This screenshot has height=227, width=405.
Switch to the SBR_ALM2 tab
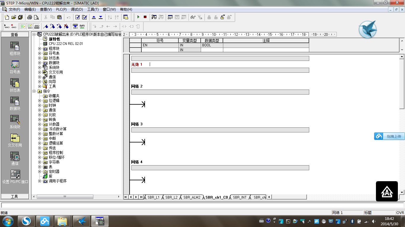click(192, 197)
